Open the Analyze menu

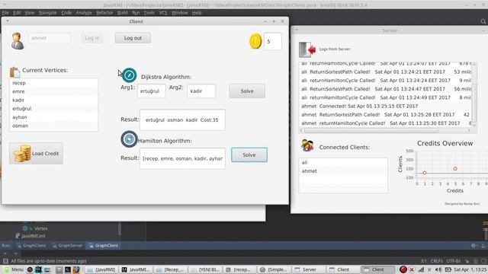click(x=84, y=13)
